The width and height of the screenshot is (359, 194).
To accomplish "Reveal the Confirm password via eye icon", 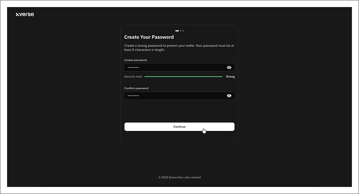I will point(229,96).
